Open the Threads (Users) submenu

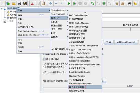click(x=59, y=10)
